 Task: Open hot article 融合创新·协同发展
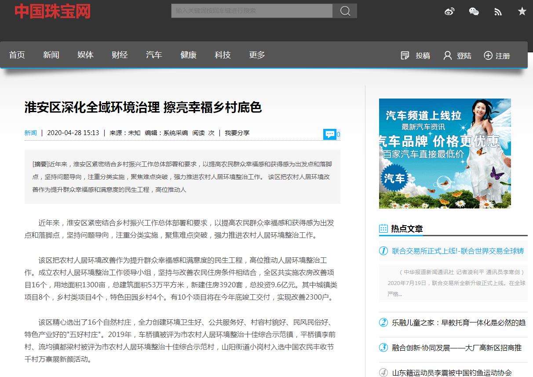point(457,348)
